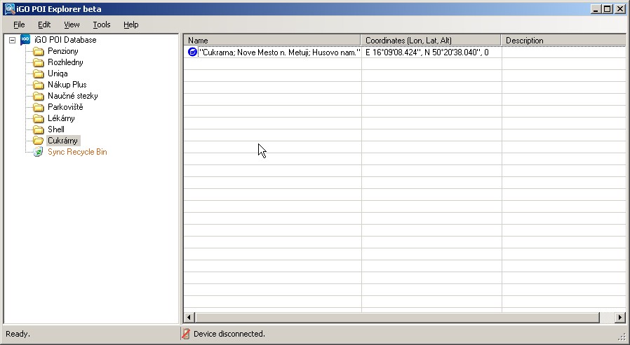Select the Cukrarna Nove Mesto list entry
This screenshot has height=345, width=630.
(x=279, y=52)
